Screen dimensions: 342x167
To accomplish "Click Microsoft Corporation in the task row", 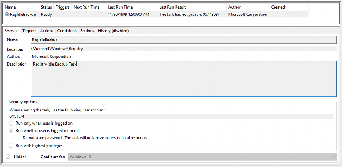I will coord(248,15).
